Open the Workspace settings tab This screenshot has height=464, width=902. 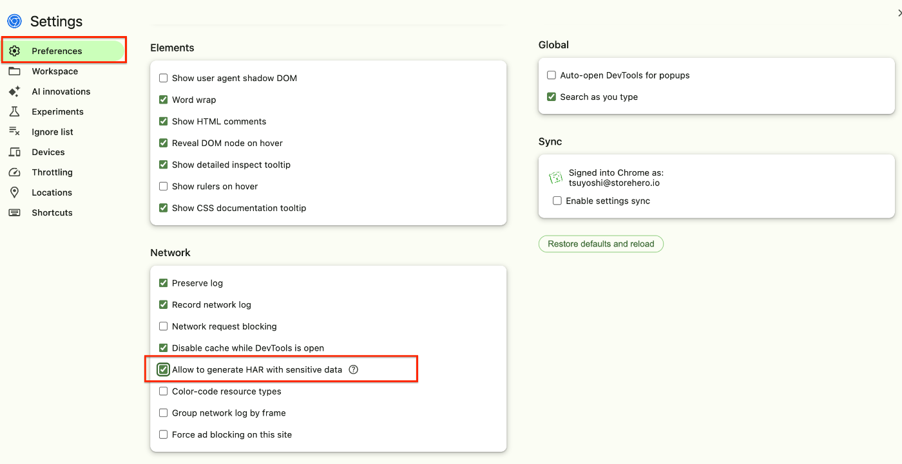pos(55,71)
